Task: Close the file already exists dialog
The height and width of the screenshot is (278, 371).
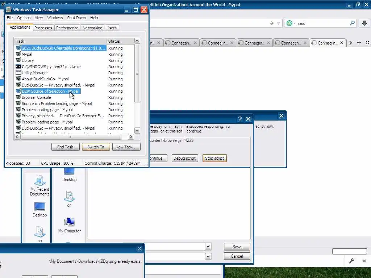Action: click(x=139, y=249)
